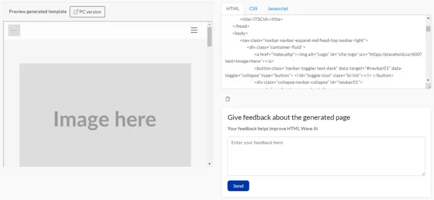Click the site logo placeholder in preview
434x200 pixels.
[x=14, y=30]
